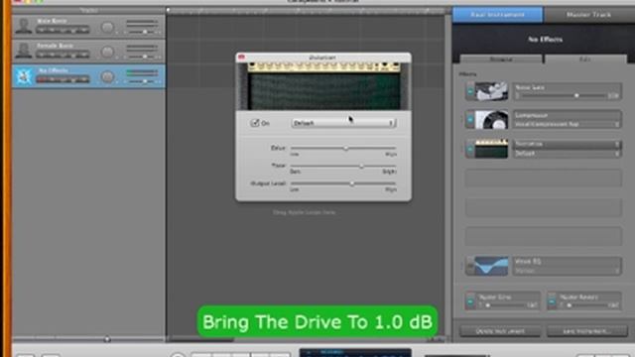Select the Male Basic track icon
635x357 pixels.
click(x=23, y=27)
